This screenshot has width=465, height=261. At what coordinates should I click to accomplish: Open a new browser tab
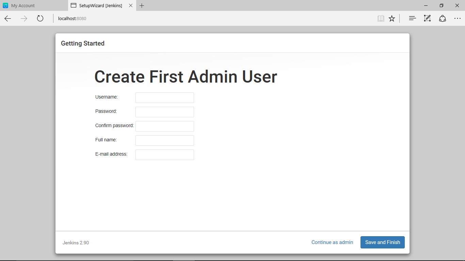click(x=142, y=5)
